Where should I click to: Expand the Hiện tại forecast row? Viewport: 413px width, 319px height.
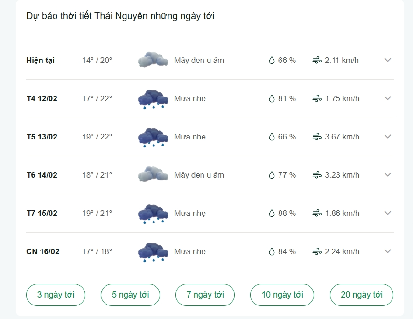[388, 60]
